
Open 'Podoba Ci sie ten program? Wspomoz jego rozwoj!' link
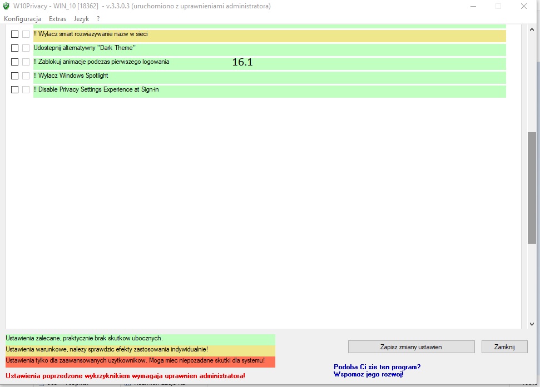click(377, 370)
